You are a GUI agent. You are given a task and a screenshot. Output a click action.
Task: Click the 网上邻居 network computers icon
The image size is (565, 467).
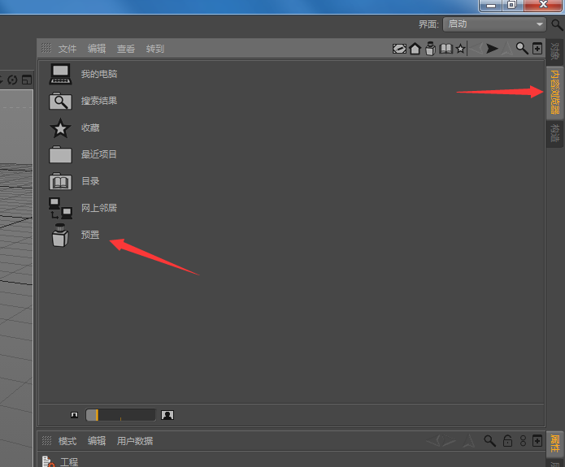click(60, 208)
